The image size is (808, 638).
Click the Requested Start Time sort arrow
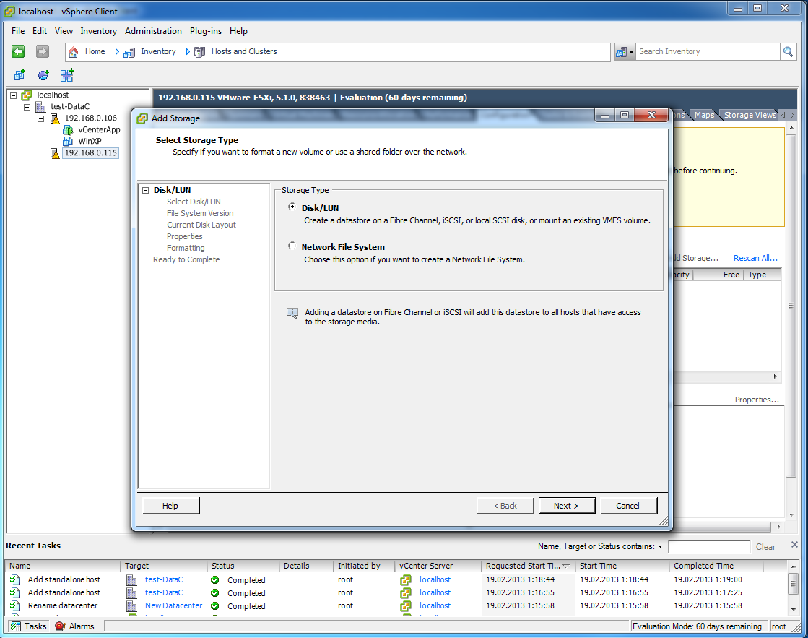click(566, 566)
